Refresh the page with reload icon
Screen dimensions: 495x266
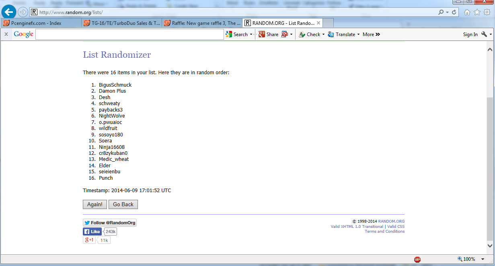(454, 12)
